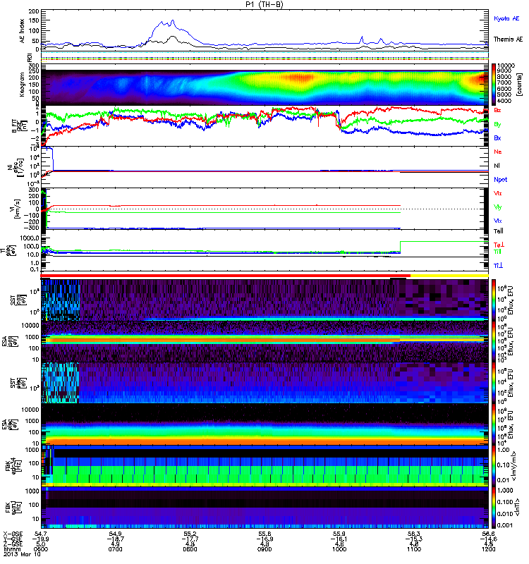Click the green By legend label
The height and width of the screenshot is (564, 529).
pos(497,124)
